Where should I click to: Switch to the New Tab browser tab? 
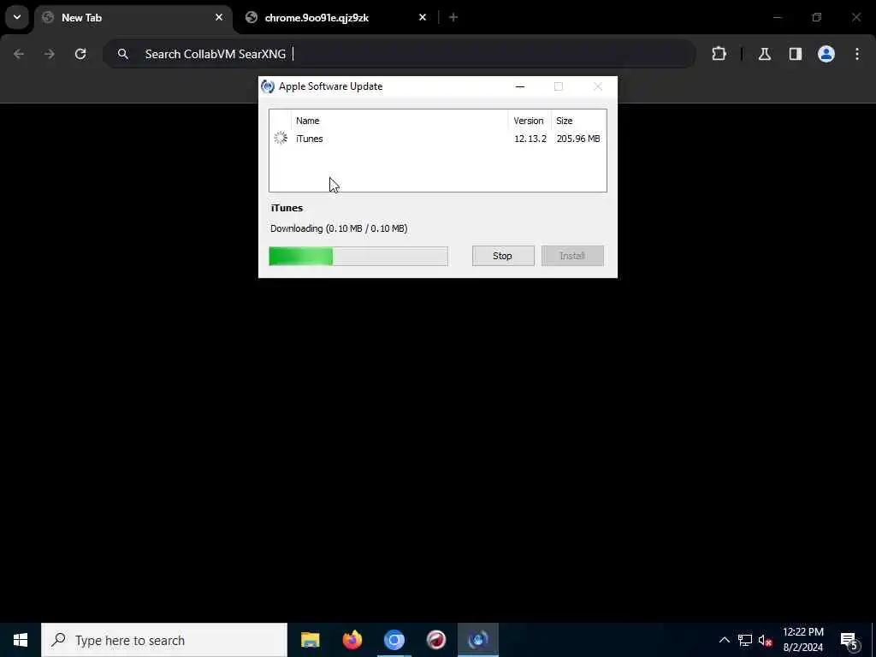[134, 18]
